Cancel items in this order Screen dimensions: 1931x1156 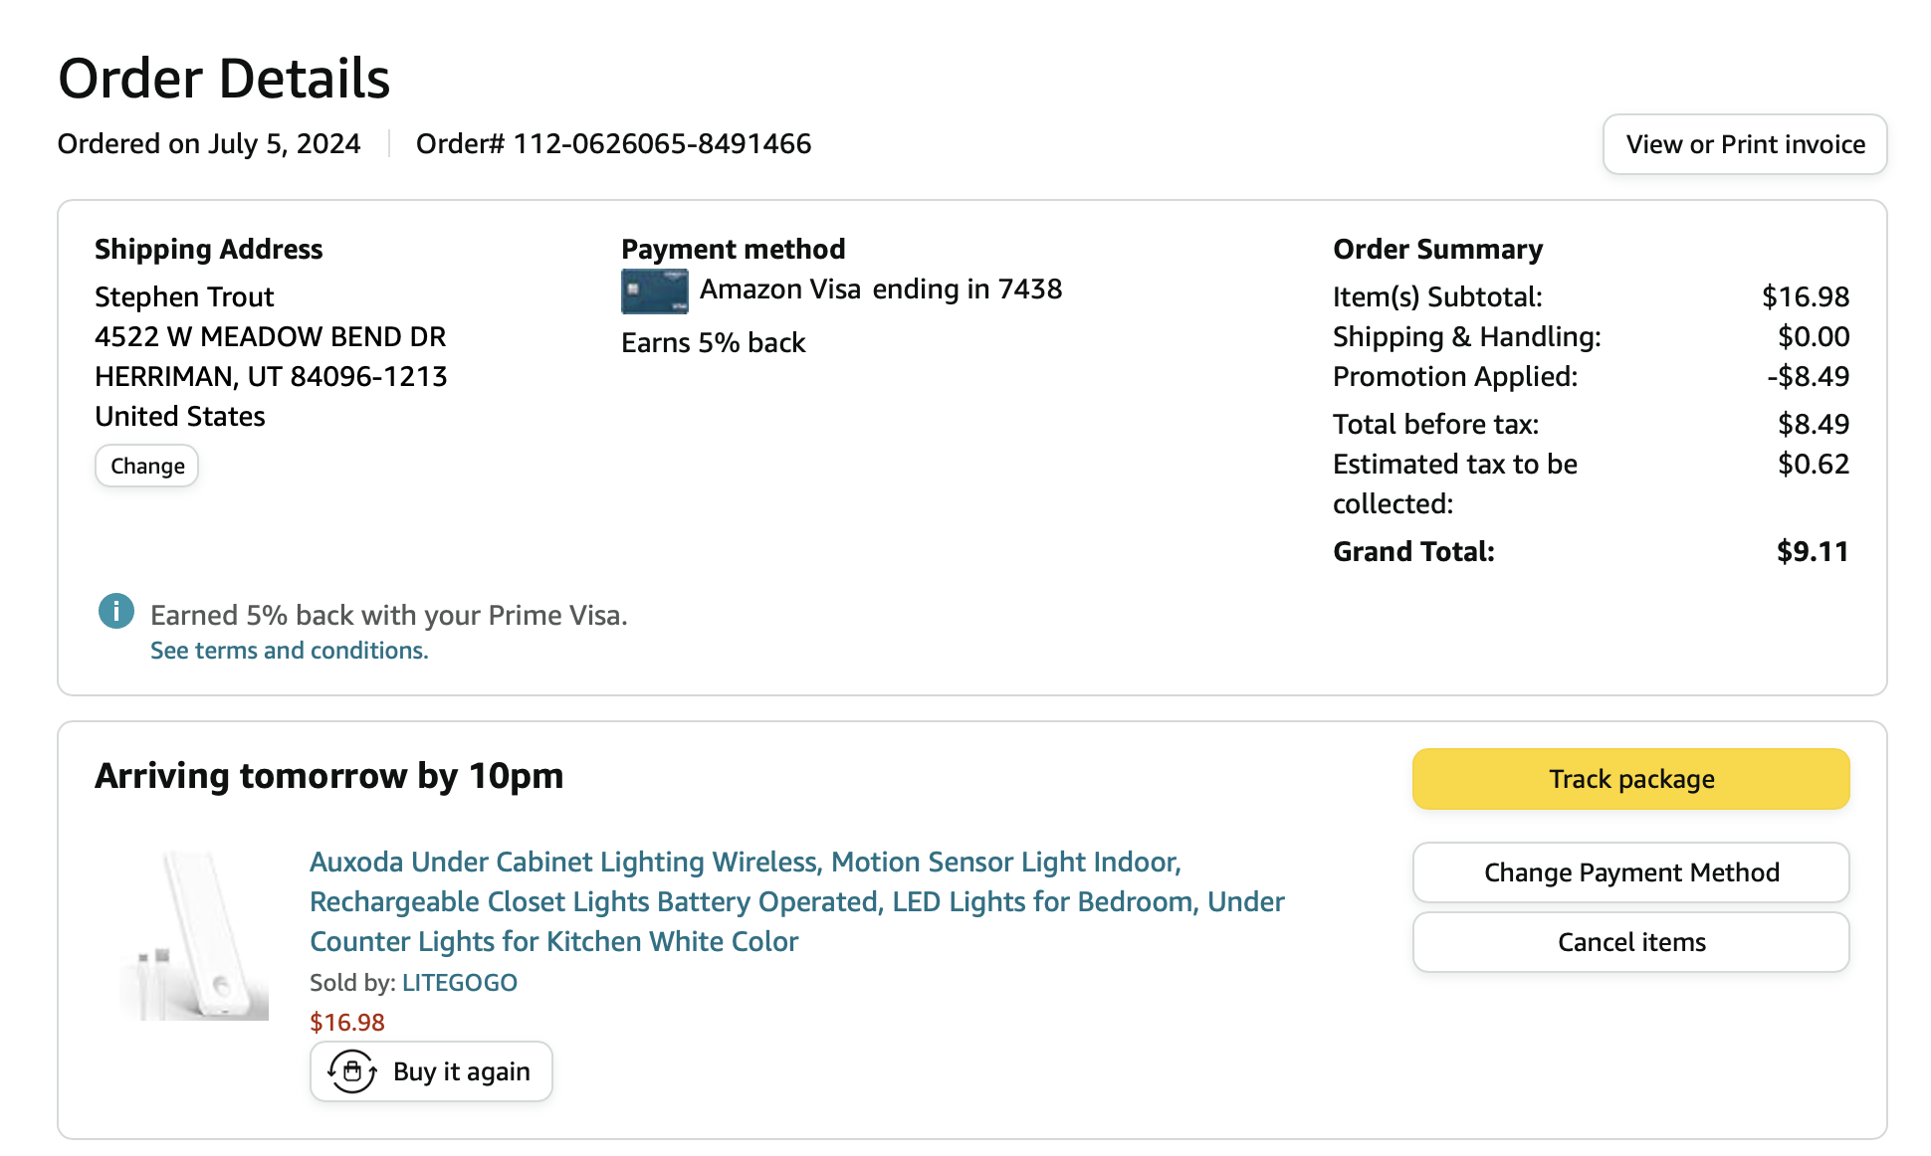pyautogui.click(x=1630, y=942)
